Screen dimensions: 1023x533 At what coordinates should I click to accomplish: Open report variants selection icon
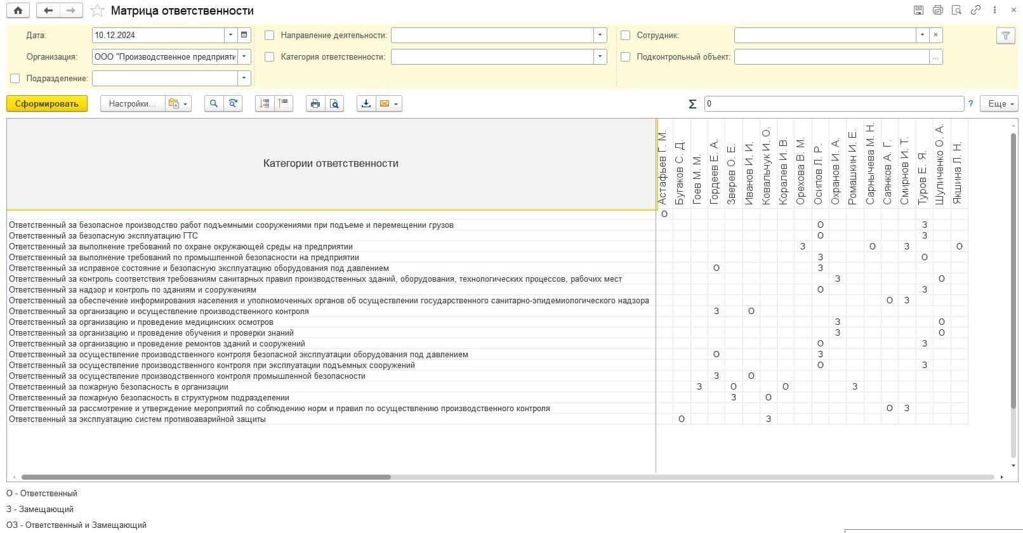coord(178,103)
